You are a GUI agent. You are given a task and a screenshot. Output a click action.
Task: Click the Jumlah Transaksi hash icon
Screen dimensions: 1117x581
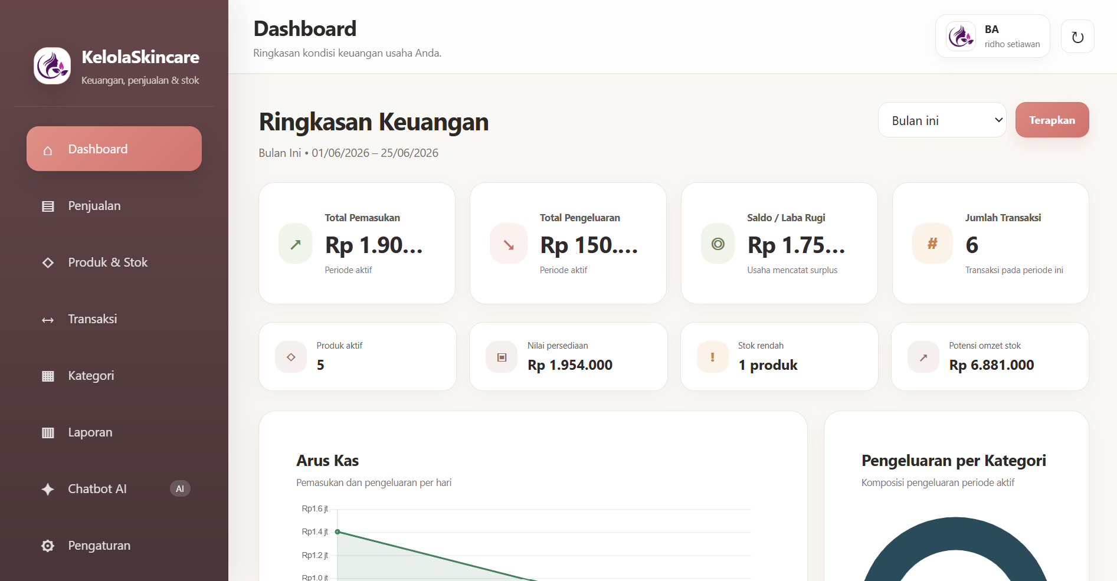click(932, 244)
